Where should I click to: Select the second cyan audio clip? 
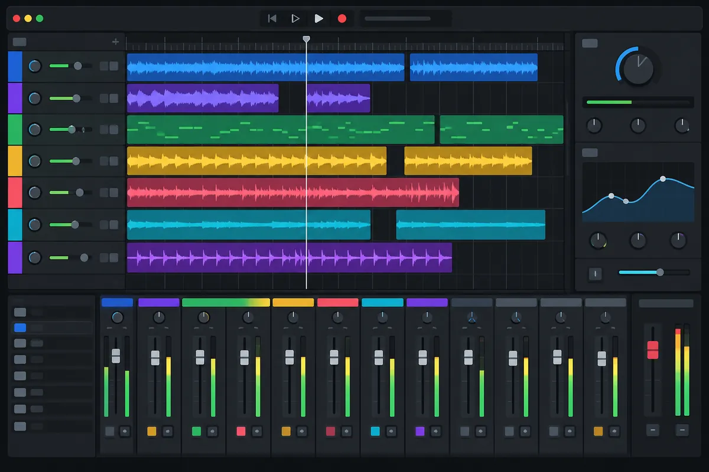tap(471, 225)
